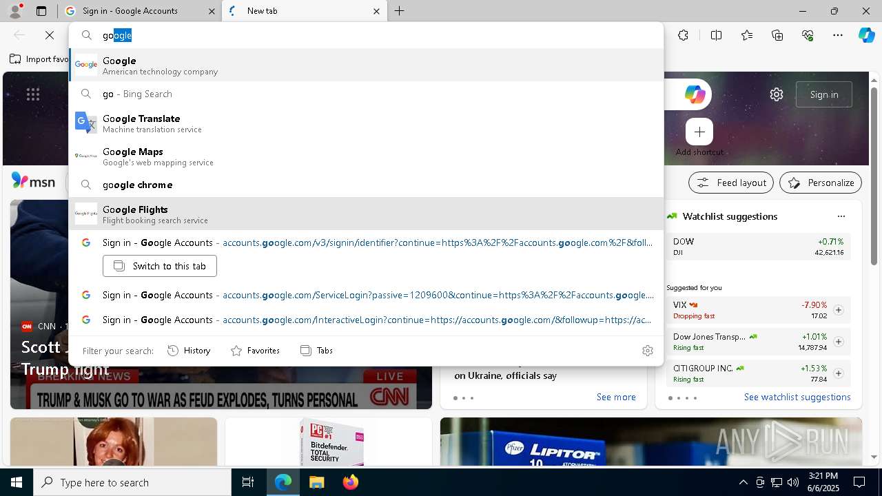The image size is (882, 496).
Task: Open the DOW index row
Action: pyautogui.click(x=758, y=247)
